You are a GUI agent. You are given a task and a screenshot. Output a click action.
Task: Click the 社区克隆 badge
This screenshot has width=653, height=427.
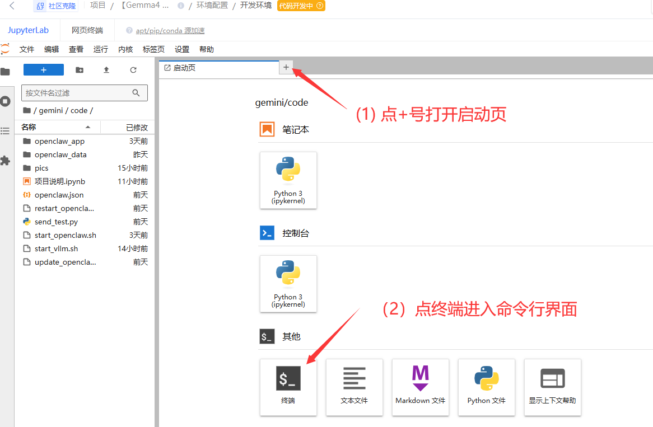(x=56, y=6)
